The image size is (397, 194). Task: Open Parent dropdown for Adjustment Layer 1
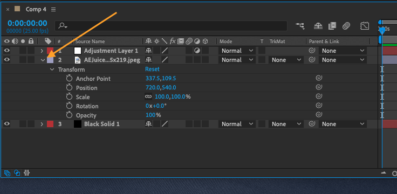pyautogui.click(x=343, y=51)
